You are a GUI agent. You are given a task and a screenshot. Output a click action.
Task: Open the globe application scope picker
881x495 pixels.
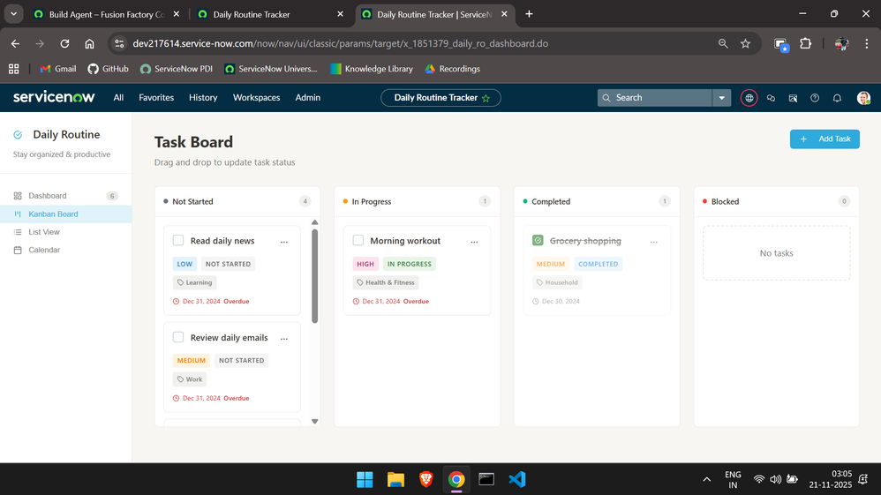click(749, 98)
